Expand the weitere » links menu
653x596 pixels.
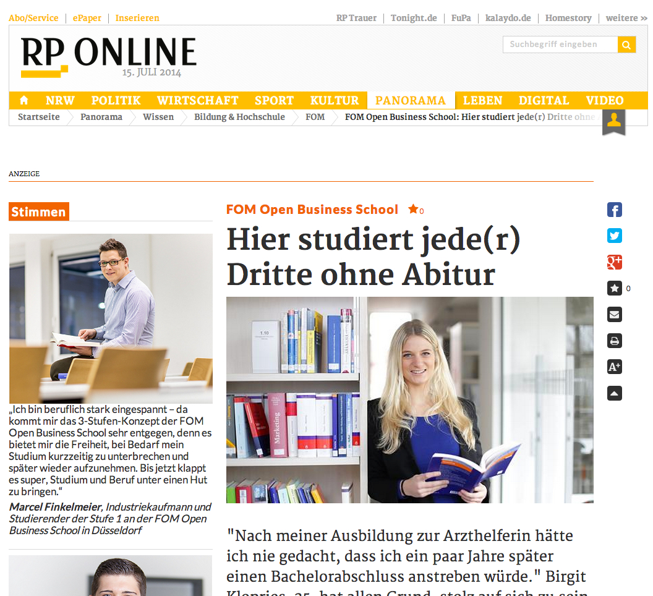point(626,18)
